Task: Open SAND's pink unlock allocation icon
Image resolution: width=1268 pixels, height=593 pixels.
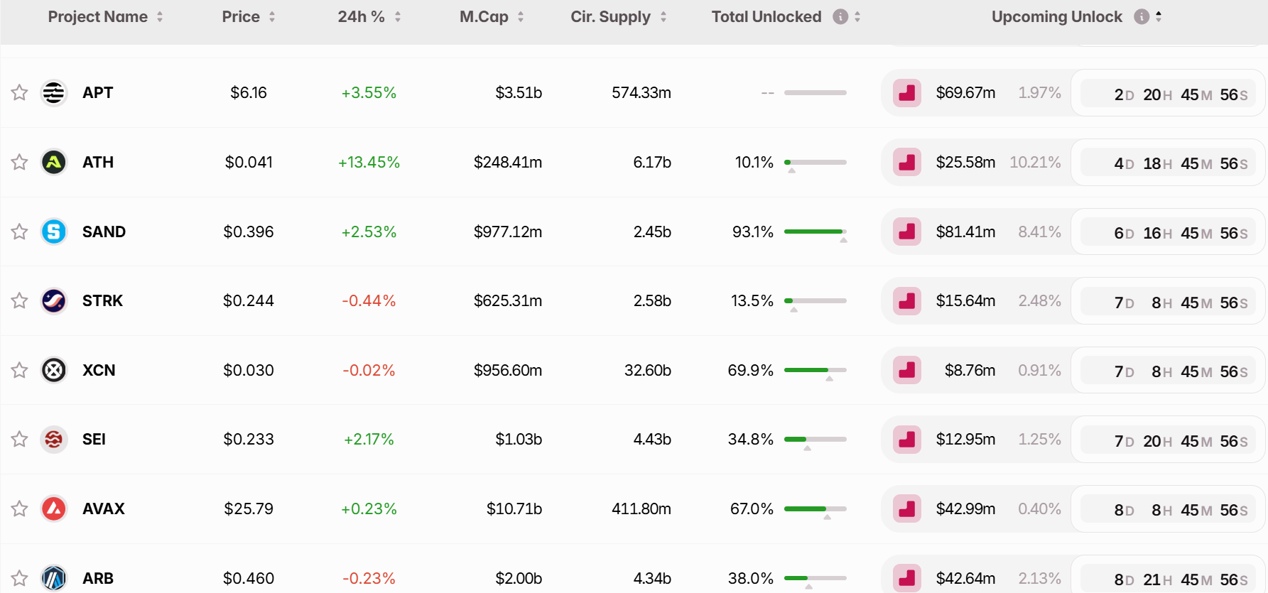Action: [x=907, y=232]
